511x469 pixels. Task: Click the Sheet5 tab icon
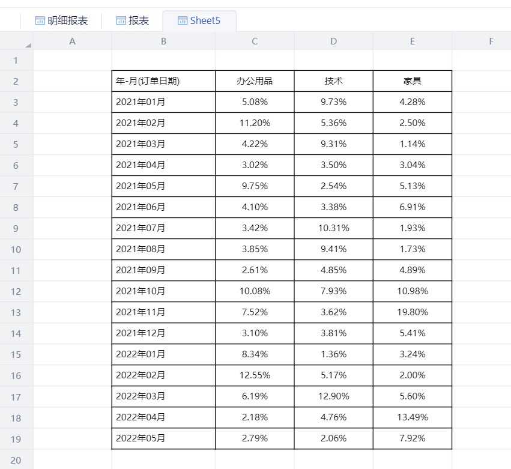pos(183,21)
